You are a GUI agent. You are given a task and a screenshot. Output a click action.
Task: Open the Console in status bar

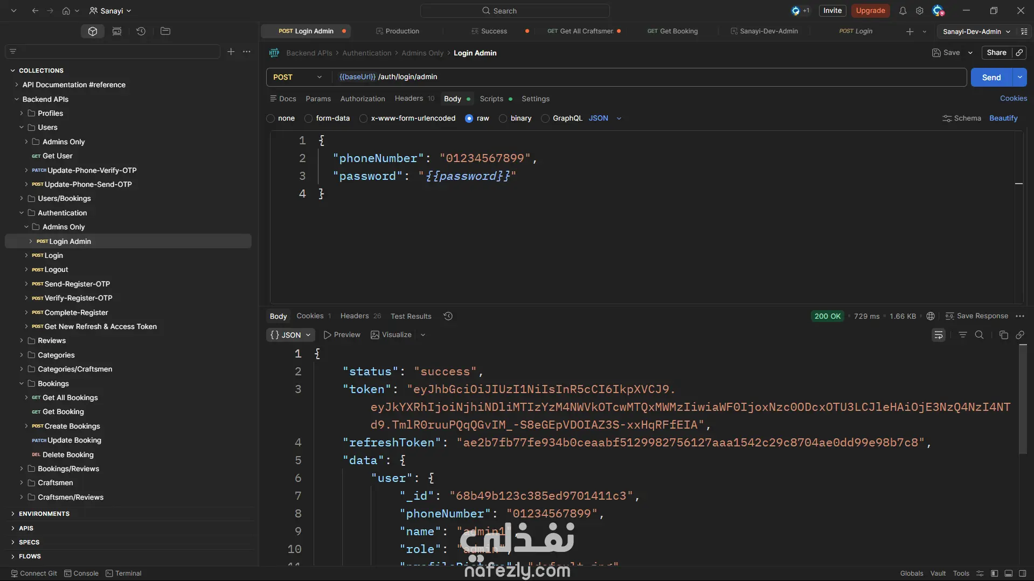(81, 573)
